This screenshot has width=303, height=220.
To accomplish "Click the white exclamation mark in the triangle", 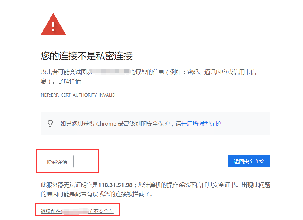I will tap(54, 27).
